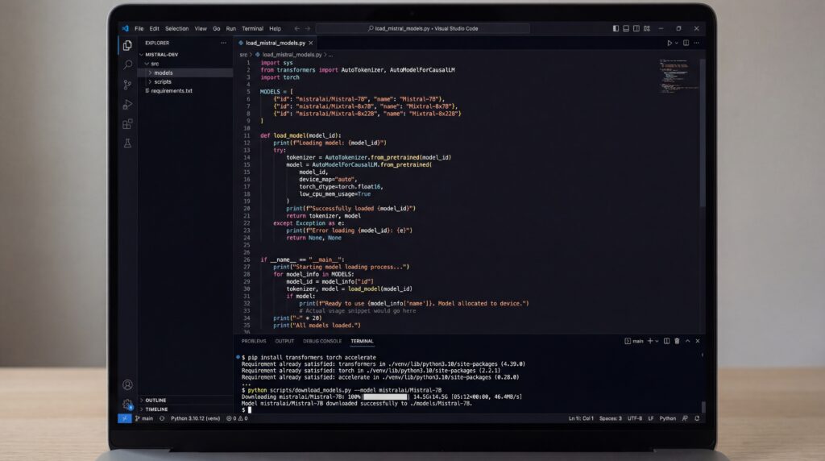Open the Run and Debug view
825x461 pixels.
pos(127,104)
